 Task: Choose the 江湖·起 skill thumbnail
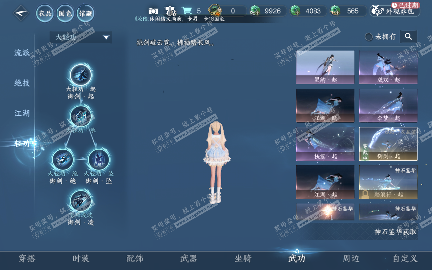(x=325, y=182)
